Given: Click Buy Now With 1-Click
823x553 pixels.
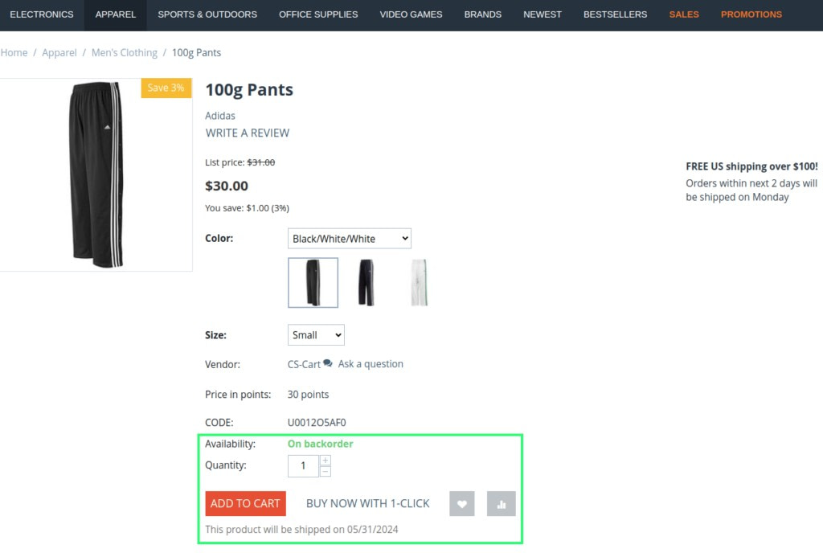Looking at the screenshot, I should [x=368, y=504].
